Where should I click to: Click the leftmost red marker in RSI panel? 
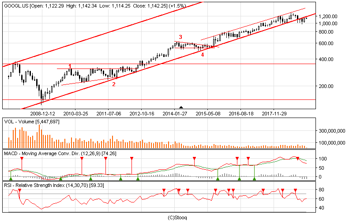(19, 191)
